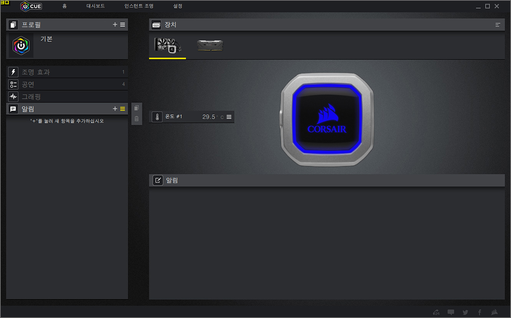Maximize the iCUE window
This screenshot has height=318, width=511.
[x=487, y=6]
